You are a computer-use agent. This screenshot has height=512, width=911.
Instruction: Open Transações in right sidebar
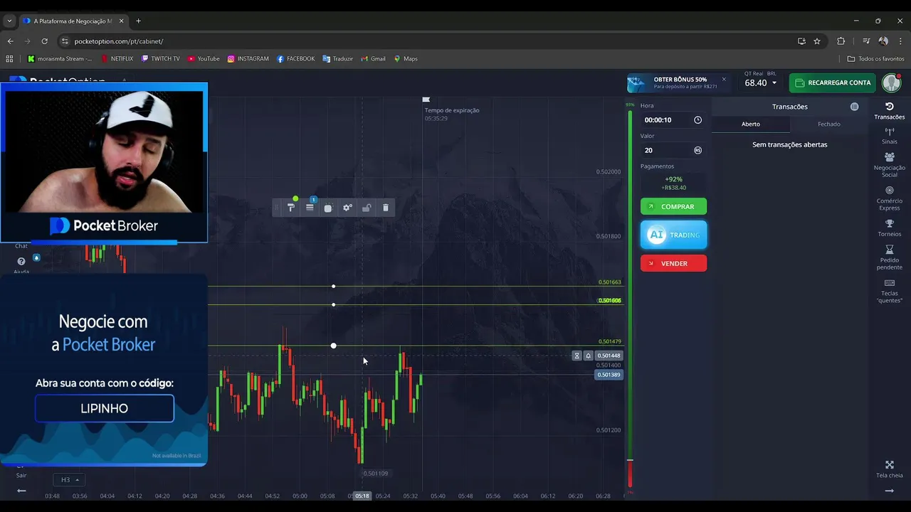889,111
